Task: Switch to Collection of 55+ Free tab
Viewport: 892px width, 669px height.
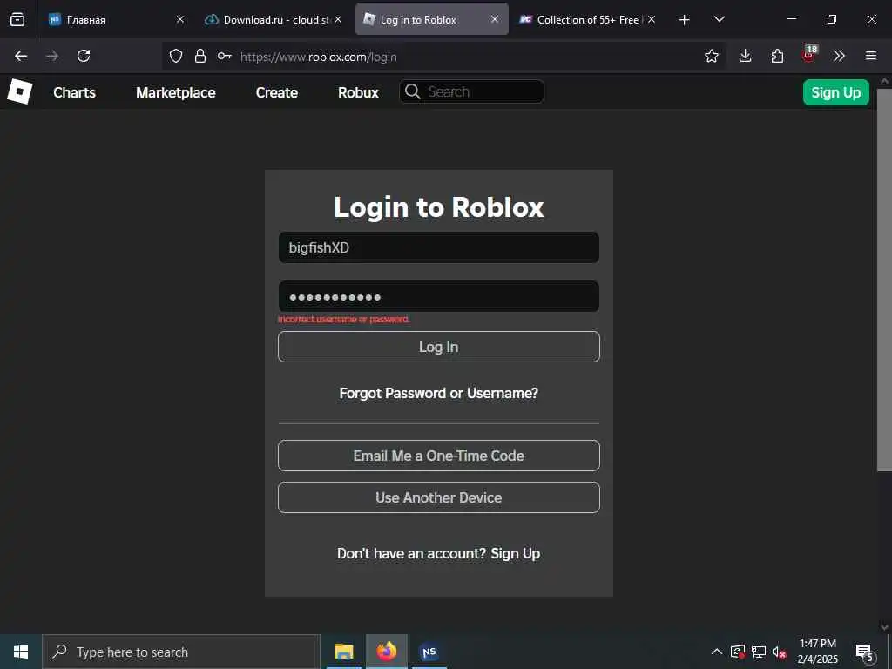Action: [x=589, y=19]
